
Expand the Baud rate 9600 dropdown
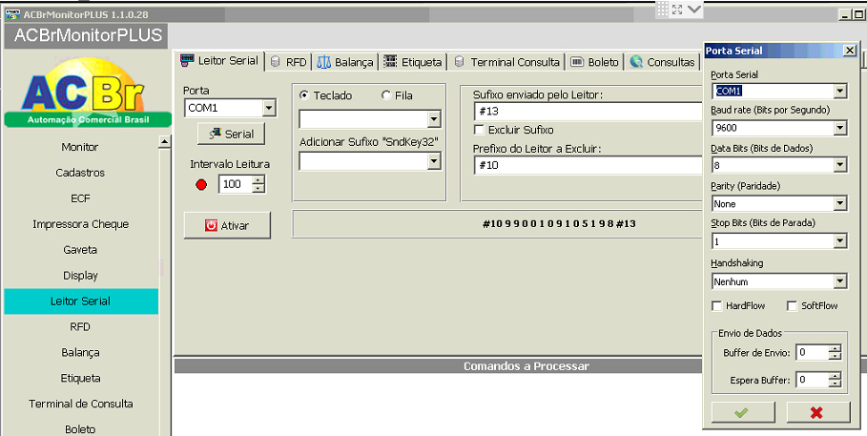(x=840, y=128)
